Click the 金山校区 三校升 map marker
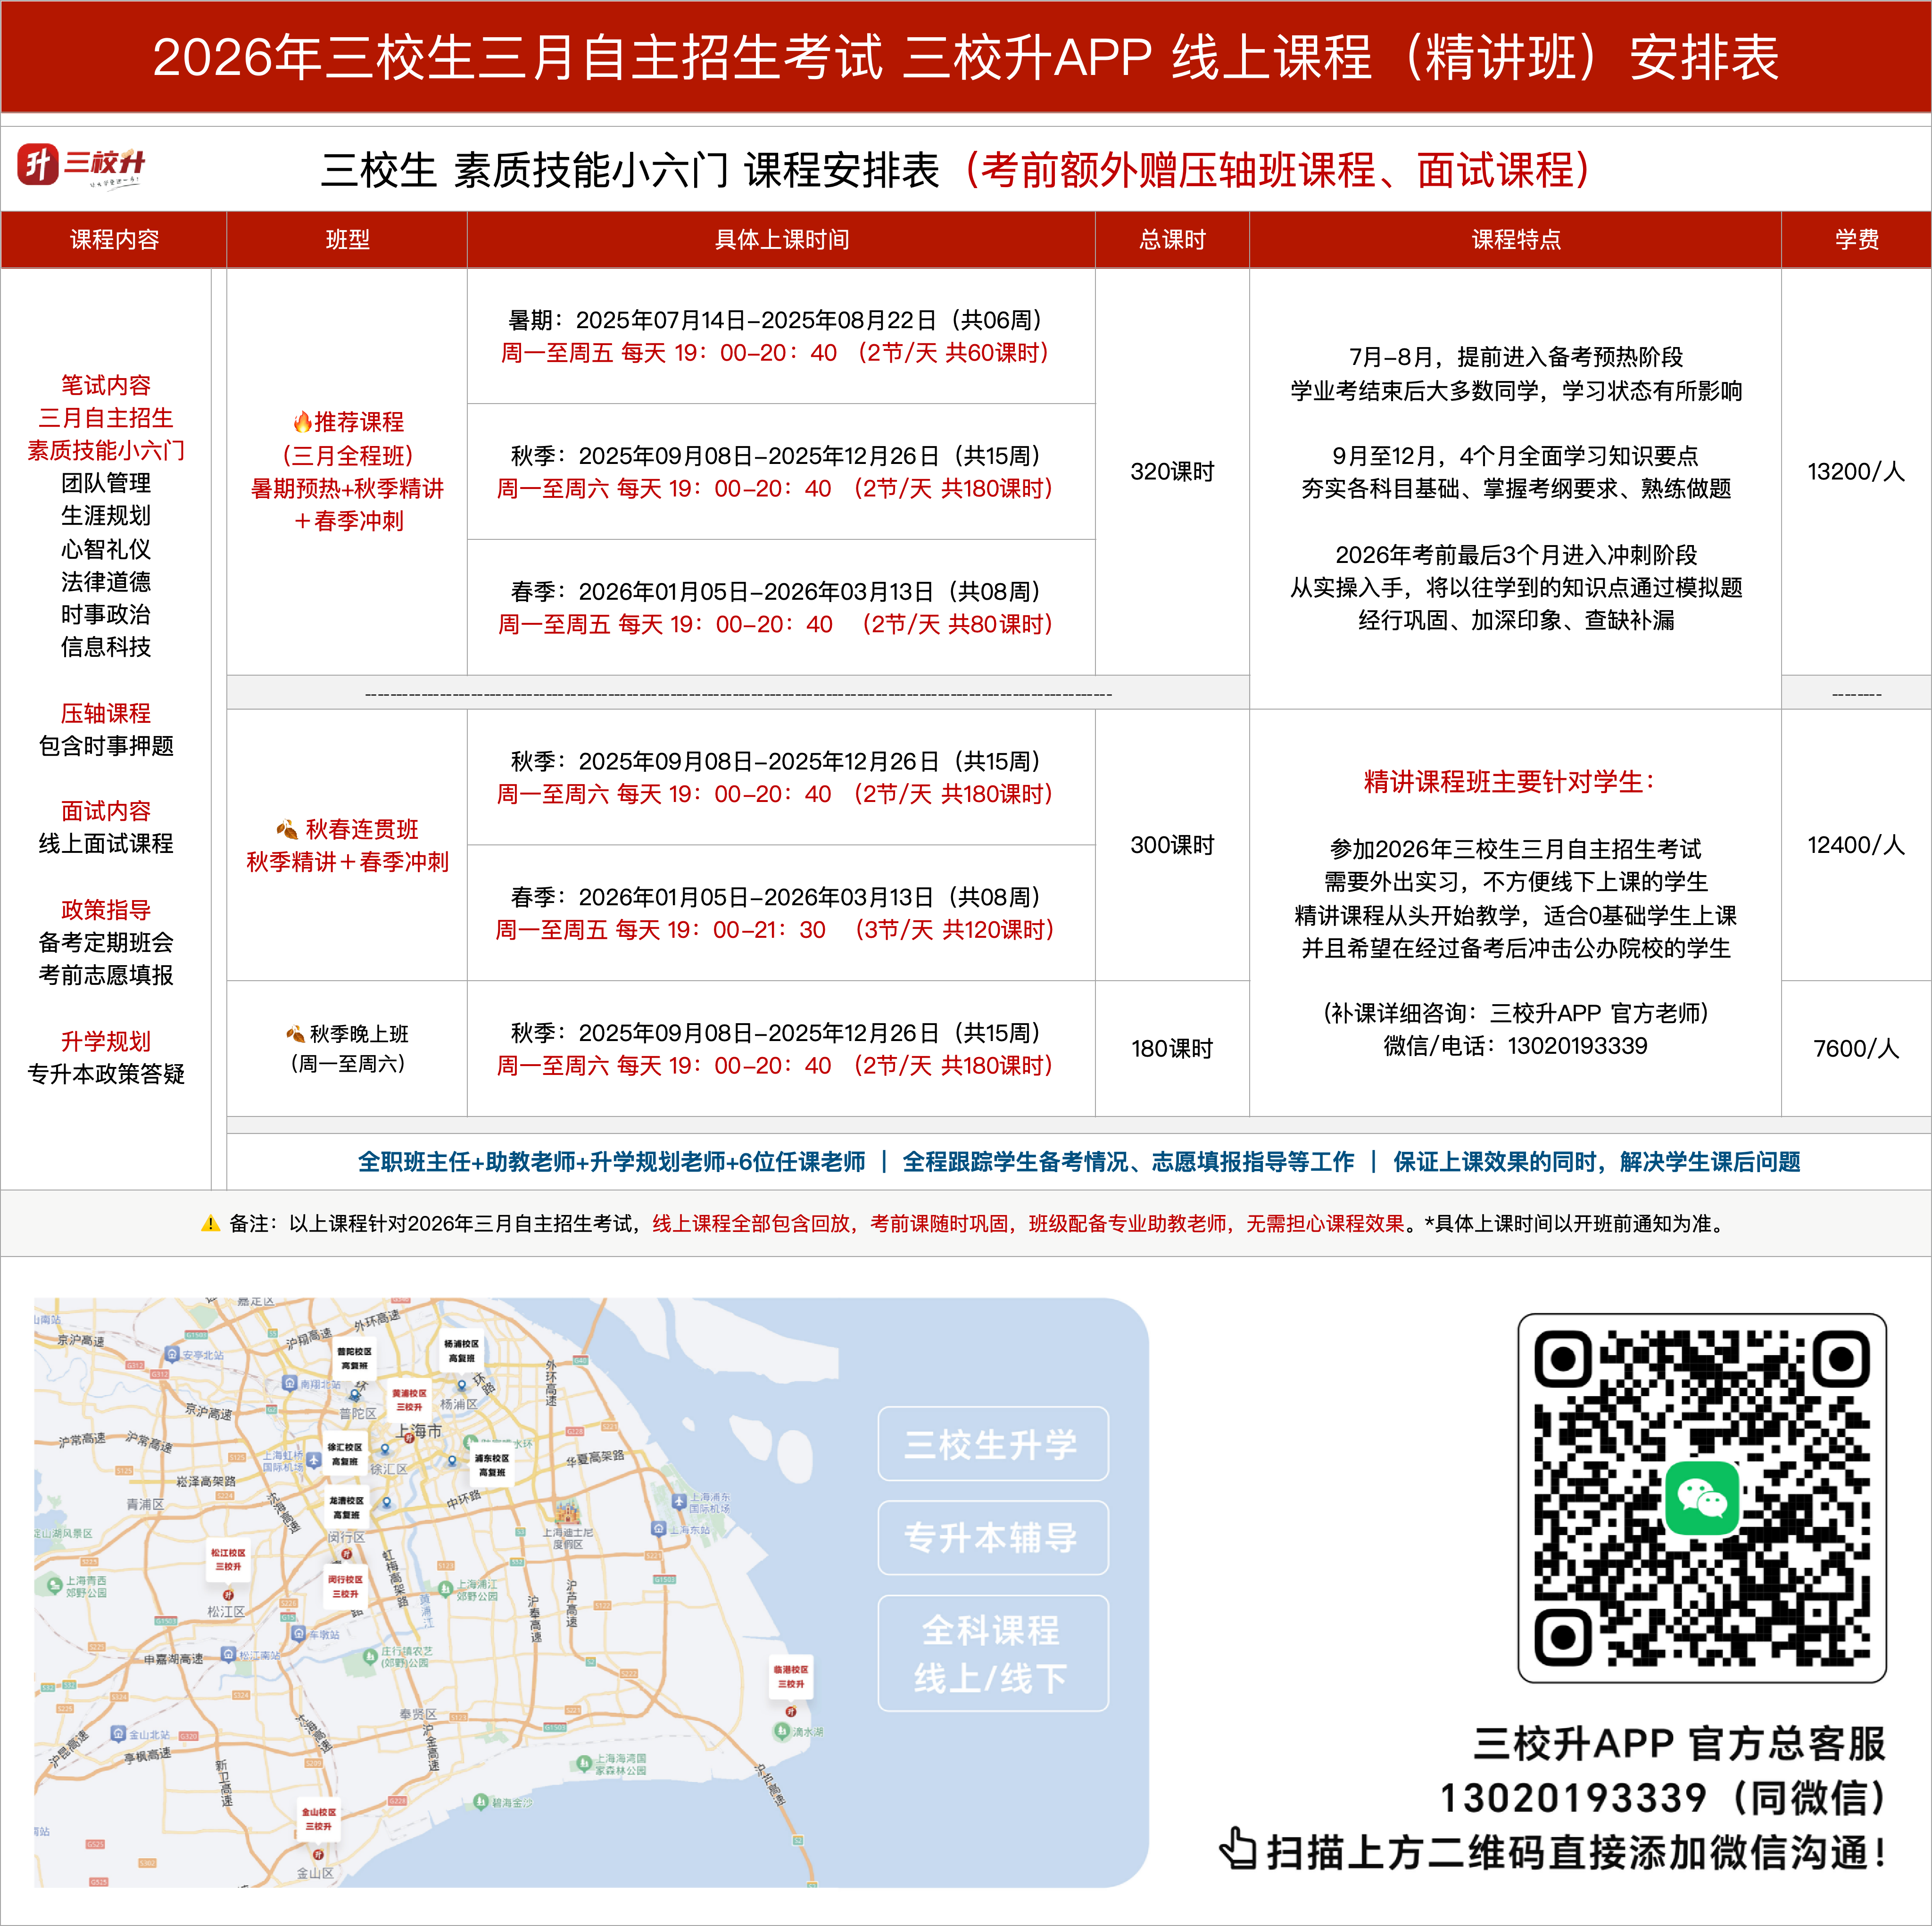1932x1926 pixels. pyautogui.click(x=318, y=1819)
